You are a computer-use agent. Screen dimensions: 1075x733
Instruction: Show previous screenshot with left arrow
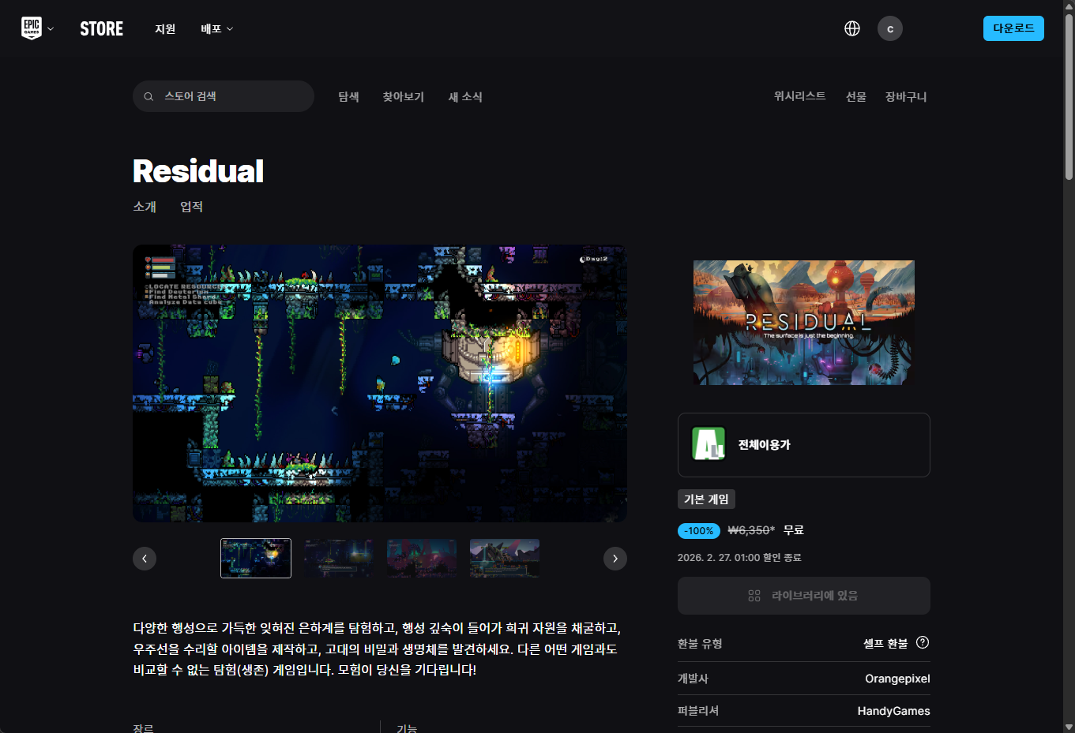[145, 559]
